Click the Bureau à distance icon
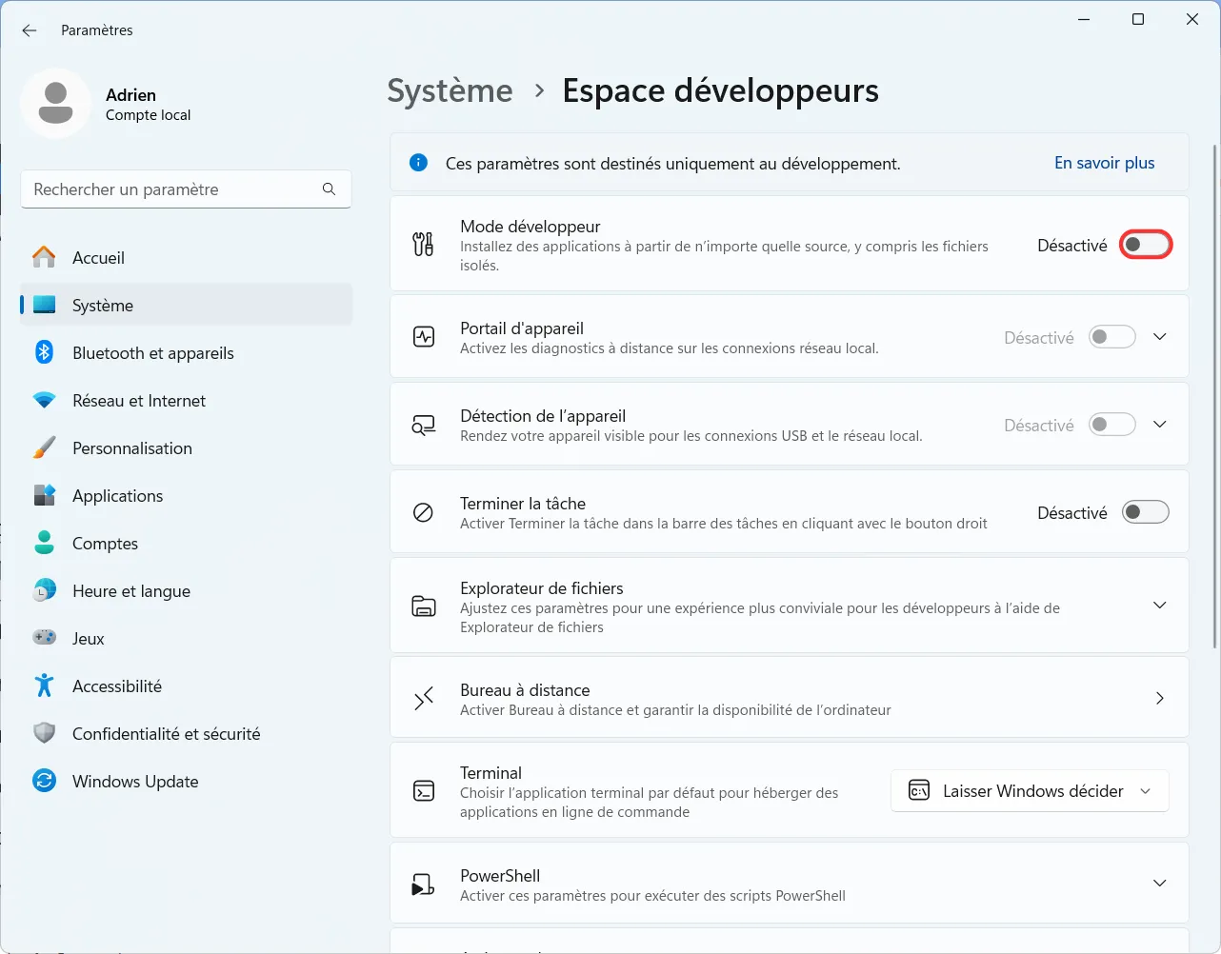 pyautogui.click(x=423, y=699)
